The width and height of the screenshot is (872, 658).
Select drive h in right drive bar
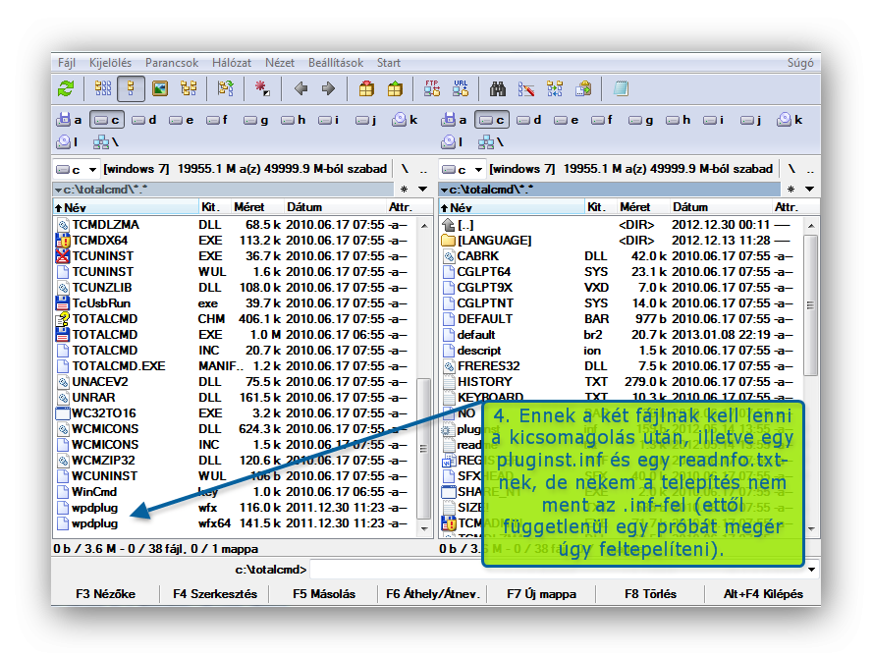[x=679, y=120]
